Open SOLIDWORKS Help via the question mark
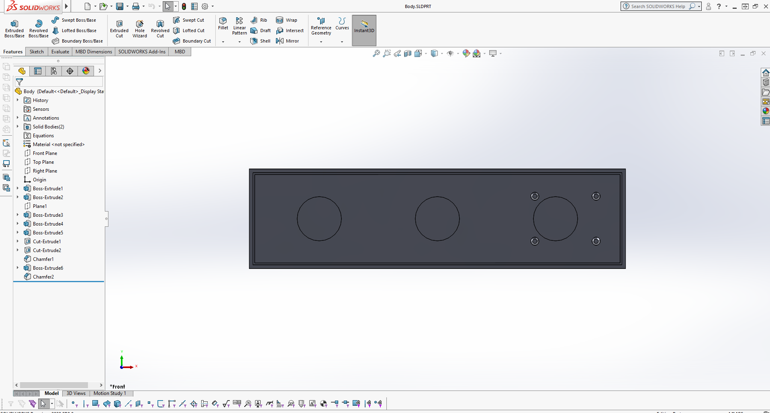Image resolution: width=770 pixels, height=413 pixels. coord(719,6)
